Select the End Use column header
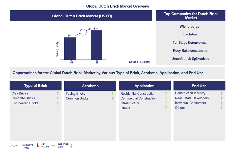233x152 pixels. (199, 86)
